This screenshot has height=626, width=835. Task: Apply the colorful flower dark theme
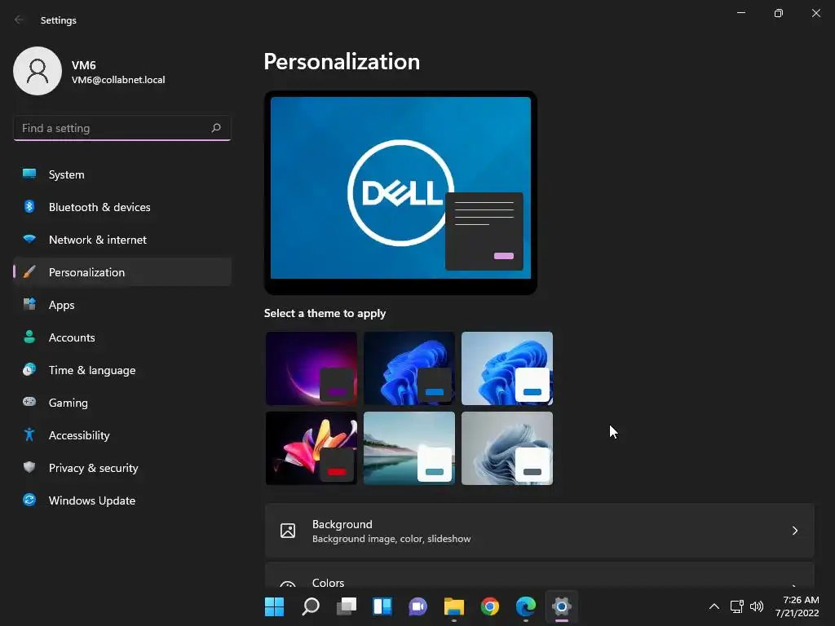[311, 448]
